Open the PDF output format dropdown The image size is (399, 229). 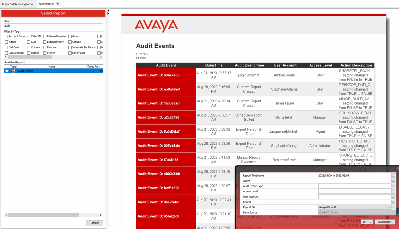[367, 222]
